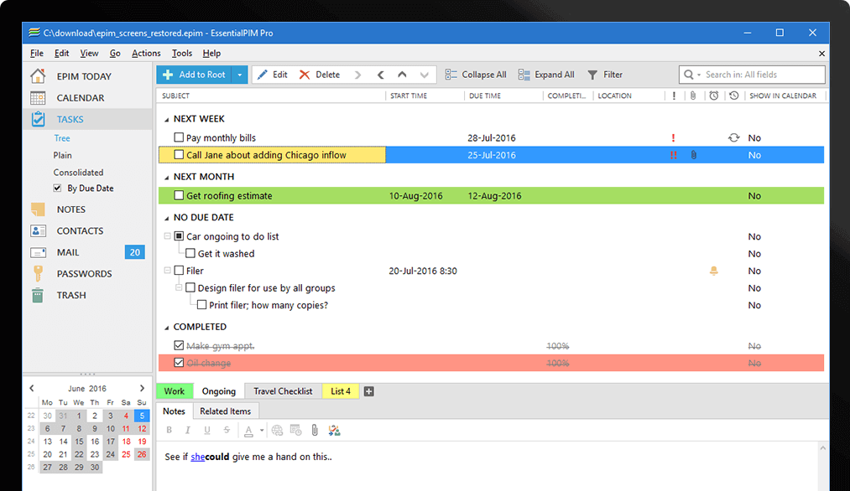This screenshot has height=491, width=850.
Task: Check the Call Jane about adding Chicago inflow task
Action: [x=179, y=155]
